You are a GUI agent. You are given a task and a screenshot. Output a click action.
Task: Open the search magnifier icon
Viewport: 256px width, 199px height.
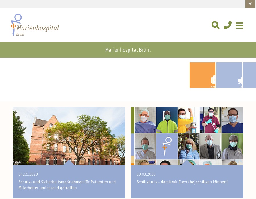(216, 25)
